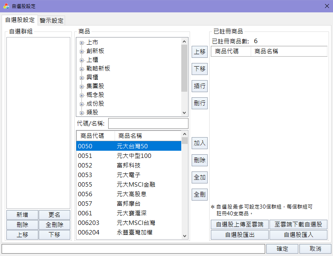Expand the 創新板 tree node
Viewport: 333px width, 256px height.
(x=81, y=51)
